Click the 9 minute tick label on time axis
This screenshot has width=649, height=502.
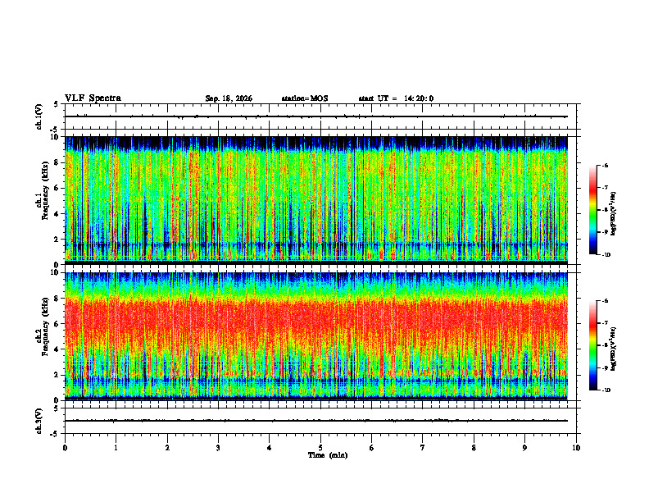click(524, 448)
